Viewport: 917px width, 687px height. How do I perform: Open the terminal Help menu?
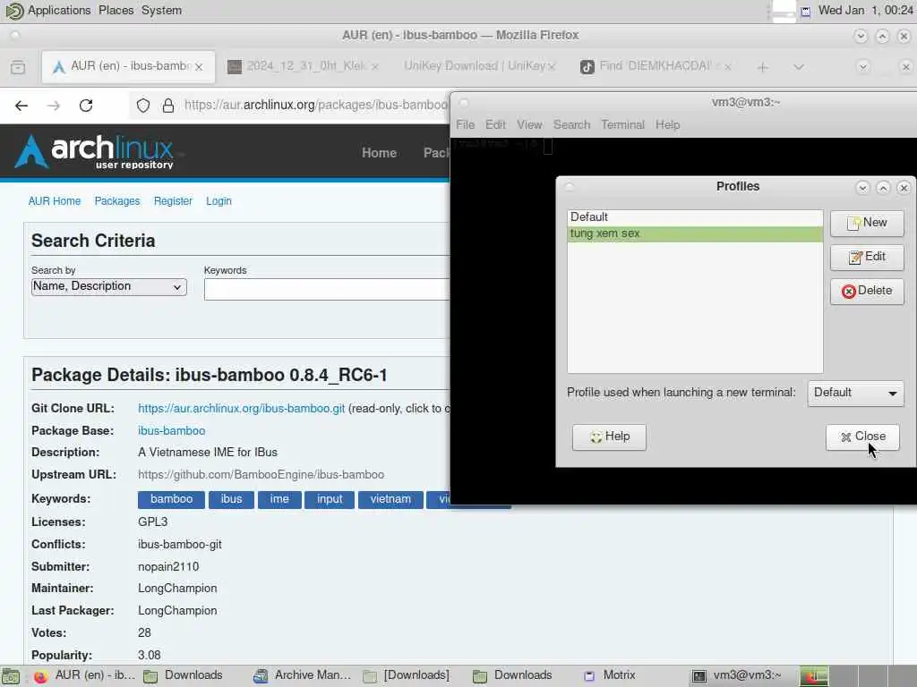[x=667, y=125]
